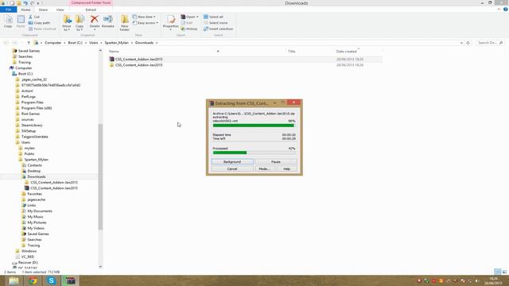Screen dimensions: 509x286
Task: Click the Copy path command
Action: click(39, 23)
